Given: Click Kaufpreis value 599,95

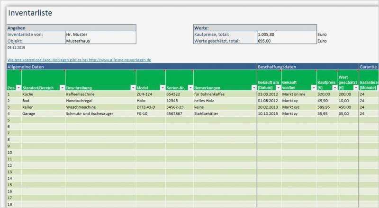Looking at the screenshot, I should (327, 107).
